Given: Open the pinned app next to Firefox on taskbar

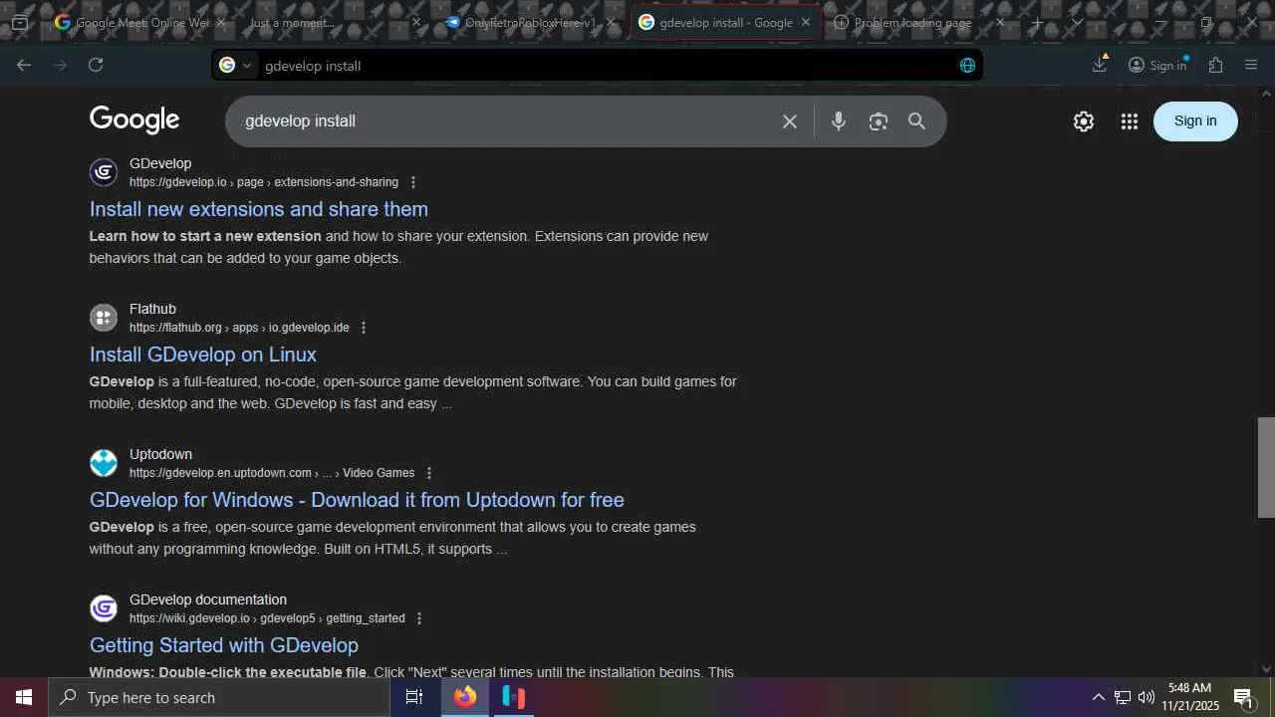Looking at the screenshot, I should [x=513, y=697].
